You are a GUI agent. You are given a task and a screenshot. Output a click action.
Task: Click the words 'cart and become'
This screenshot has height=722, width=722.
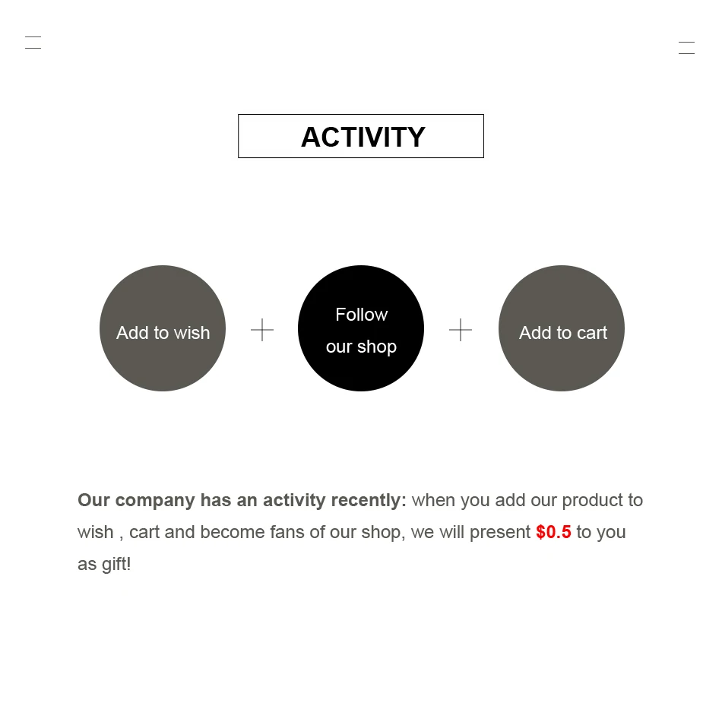coord(197,532)
